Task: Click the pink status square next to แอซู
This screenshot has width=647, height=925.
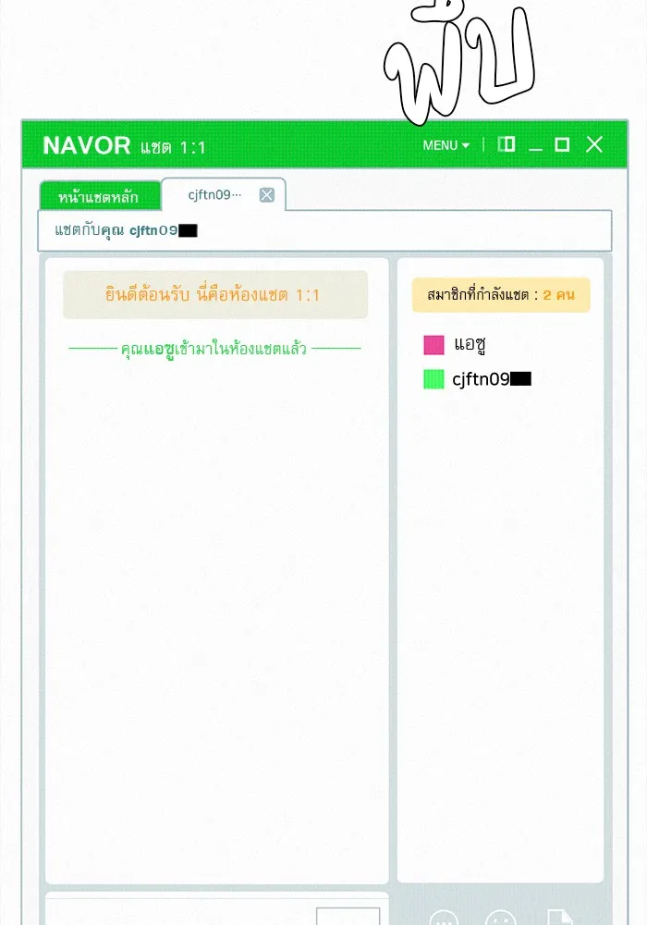Action: point(433,345)
